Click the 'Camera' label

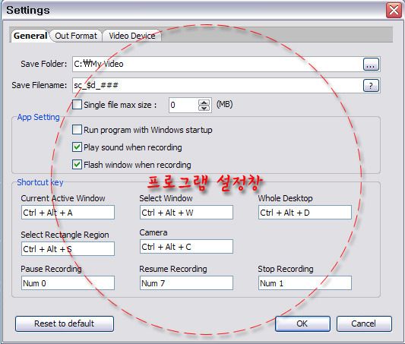153,232
